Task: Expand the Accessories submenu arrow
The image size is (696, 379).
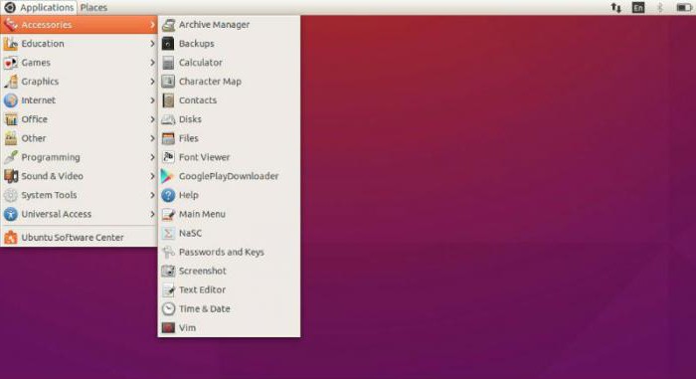Action: [152, 25]
